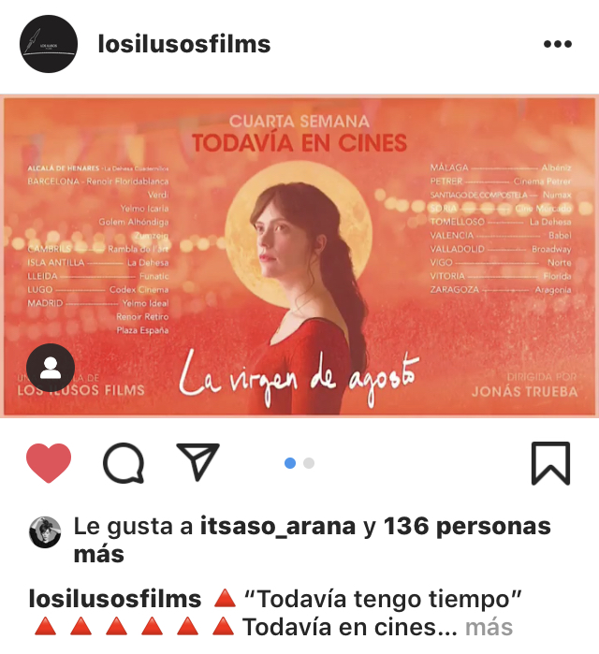Screen dimensions: 599x654
Task: Tap La virgen de agosto poster image
Action: pyautogui.click(x=299, y=255)
